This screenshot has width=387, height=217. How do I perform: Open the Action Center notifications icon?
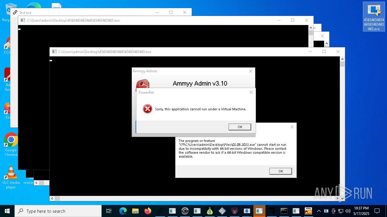point(377,211)
